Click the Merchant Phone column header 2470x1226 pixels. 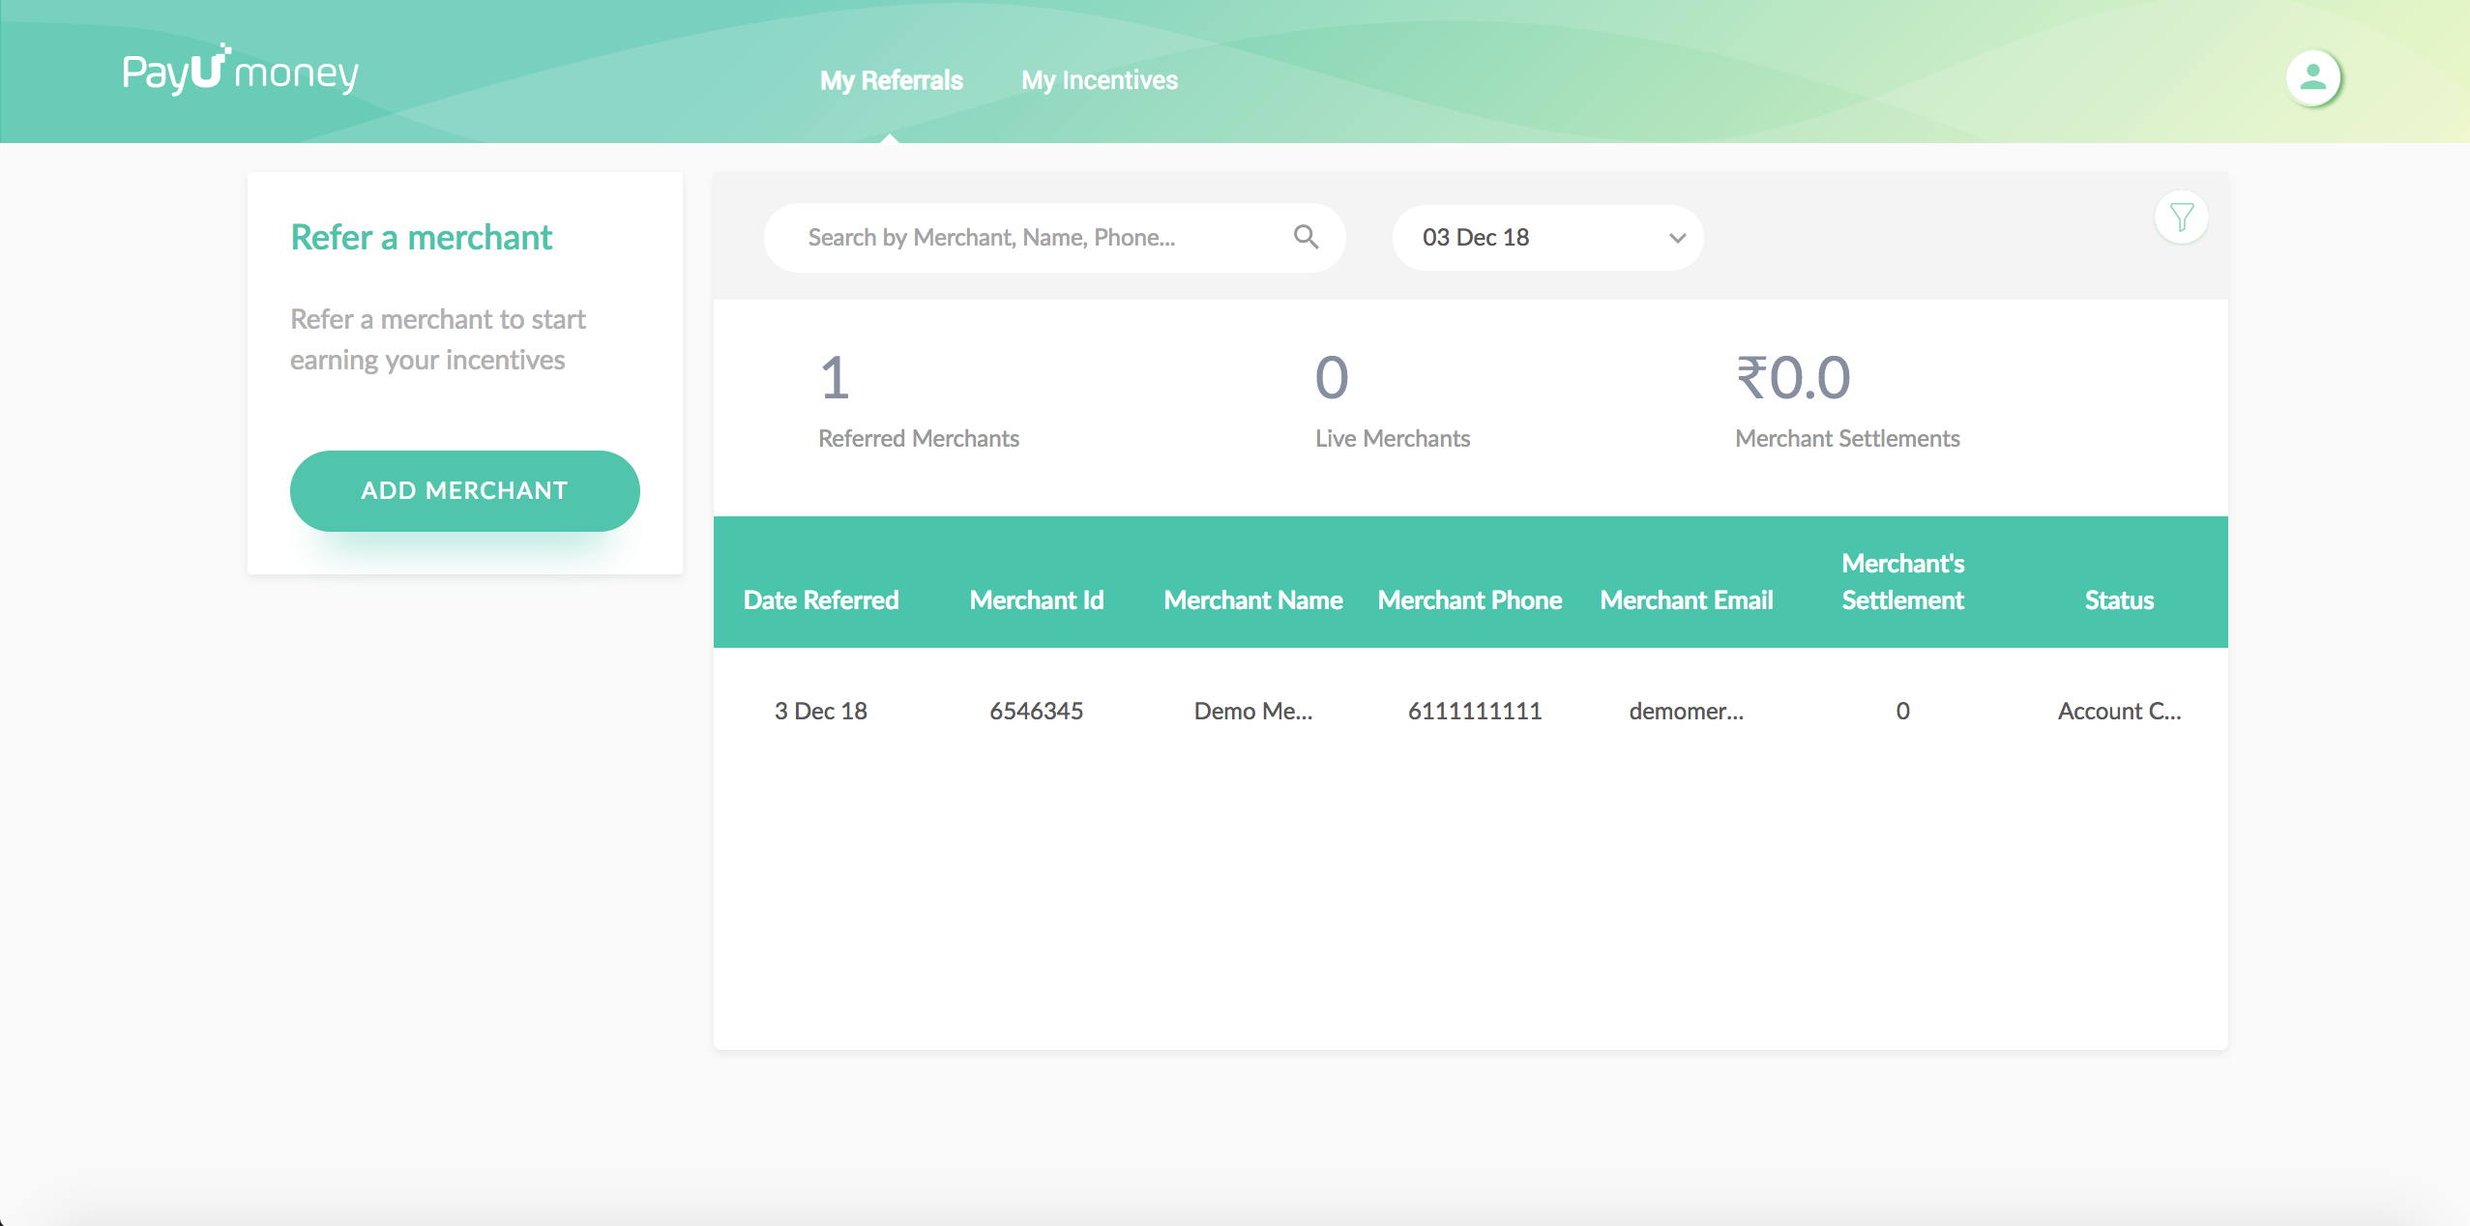(x=1470, y=600)
